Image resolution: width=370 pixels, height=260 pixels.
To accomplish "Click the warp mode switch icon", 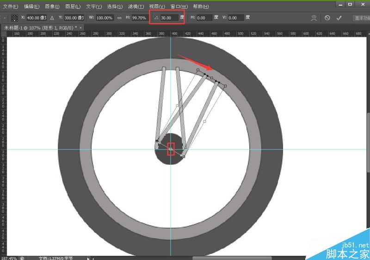I will (315, 18).
